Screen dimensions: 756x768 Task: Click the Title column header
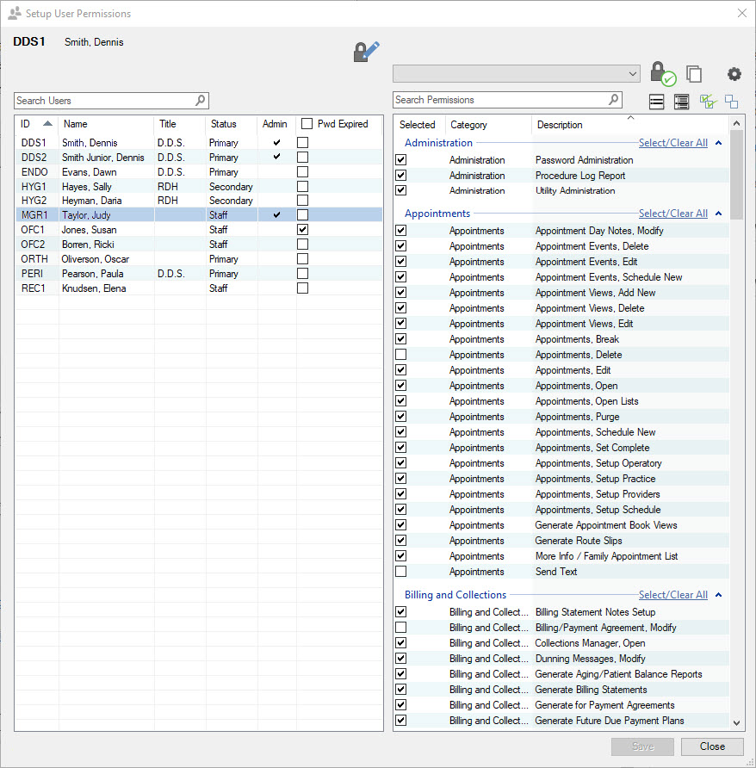(168, 124)
